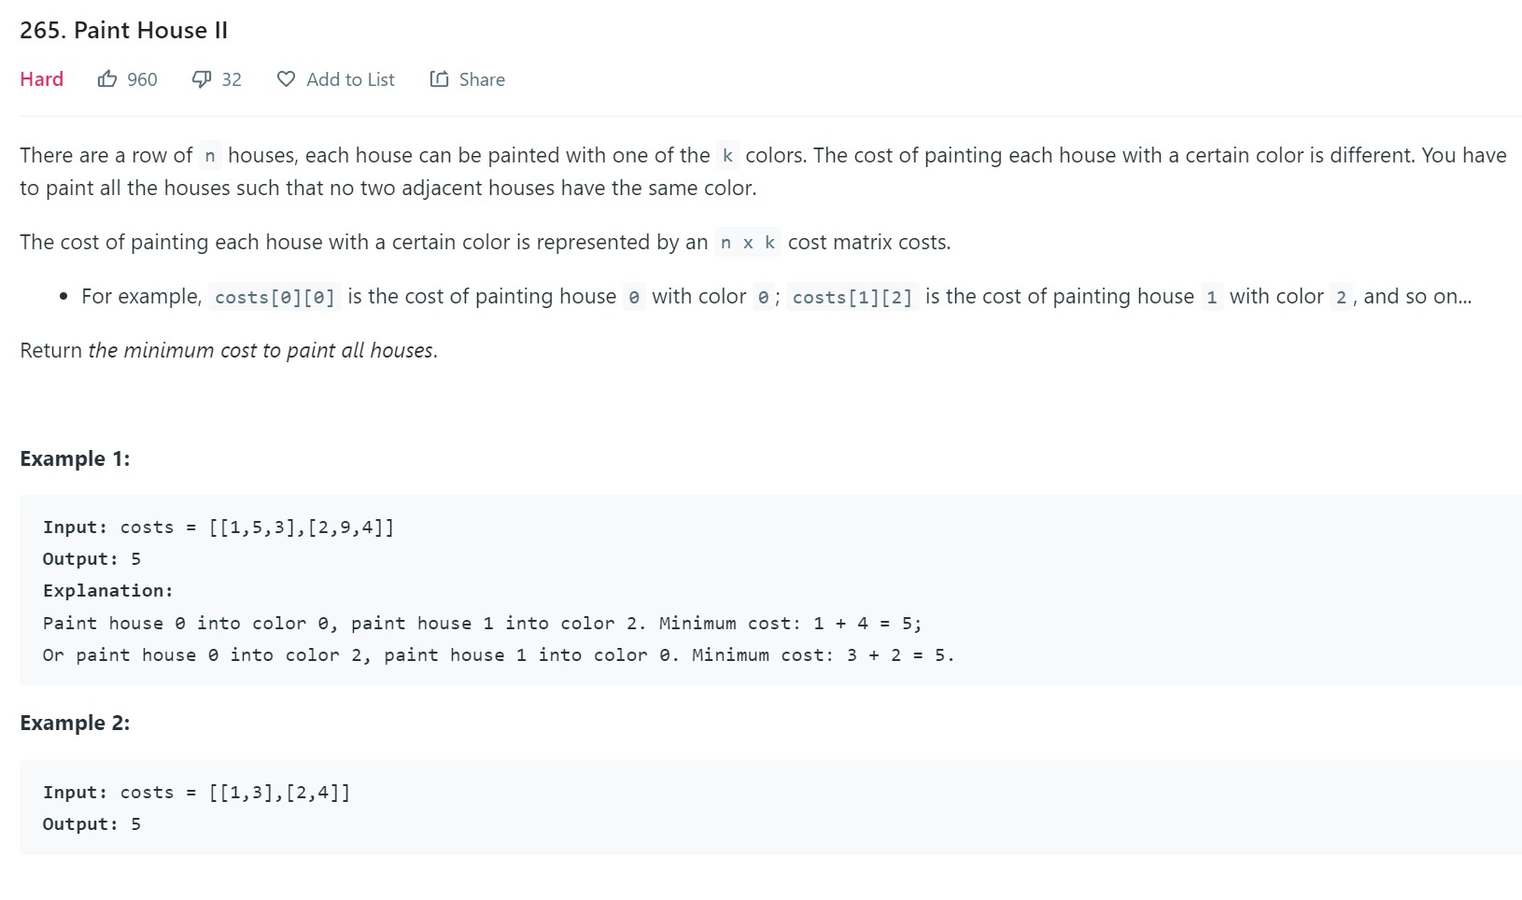Click the inline code n in first sentence
This screenshot has width=1522, height=900.
pyautogui.click(x=210, y=156)
